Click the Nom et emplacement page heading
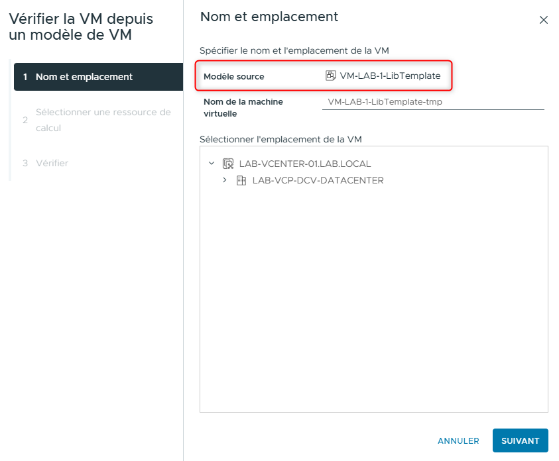The image size is (559, 461). coord(269,17)
